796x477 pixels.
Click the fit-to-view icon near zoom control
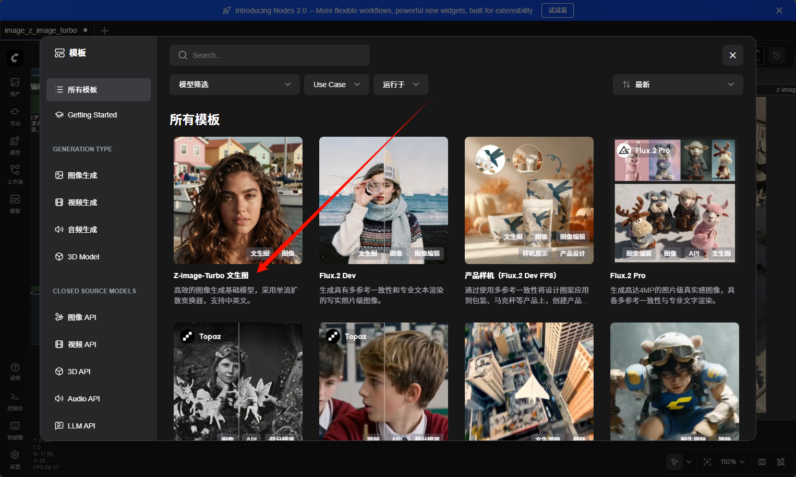707,462
